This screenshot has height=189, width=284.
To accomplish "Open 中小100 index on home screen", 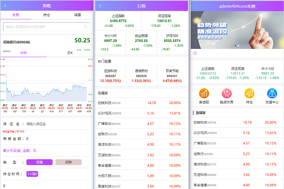I will click(x=267, y=73).
